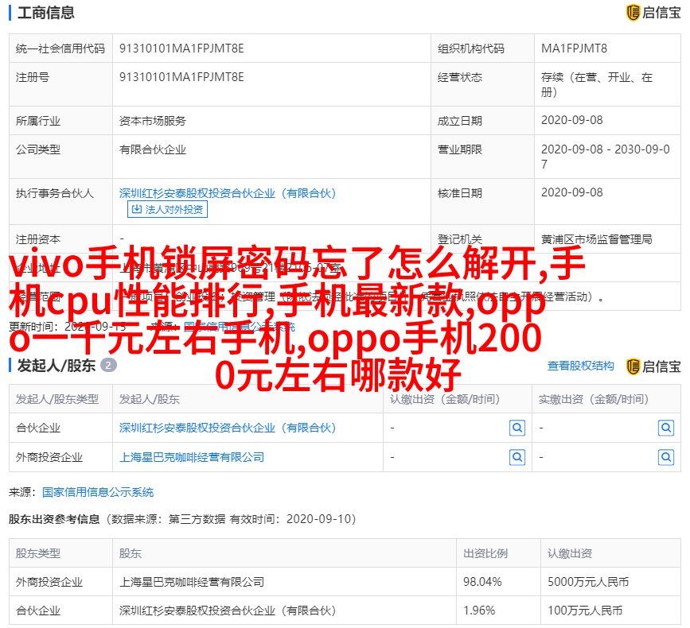Click 查看股权结构 link
690x628 pixels.
[580, 366]
